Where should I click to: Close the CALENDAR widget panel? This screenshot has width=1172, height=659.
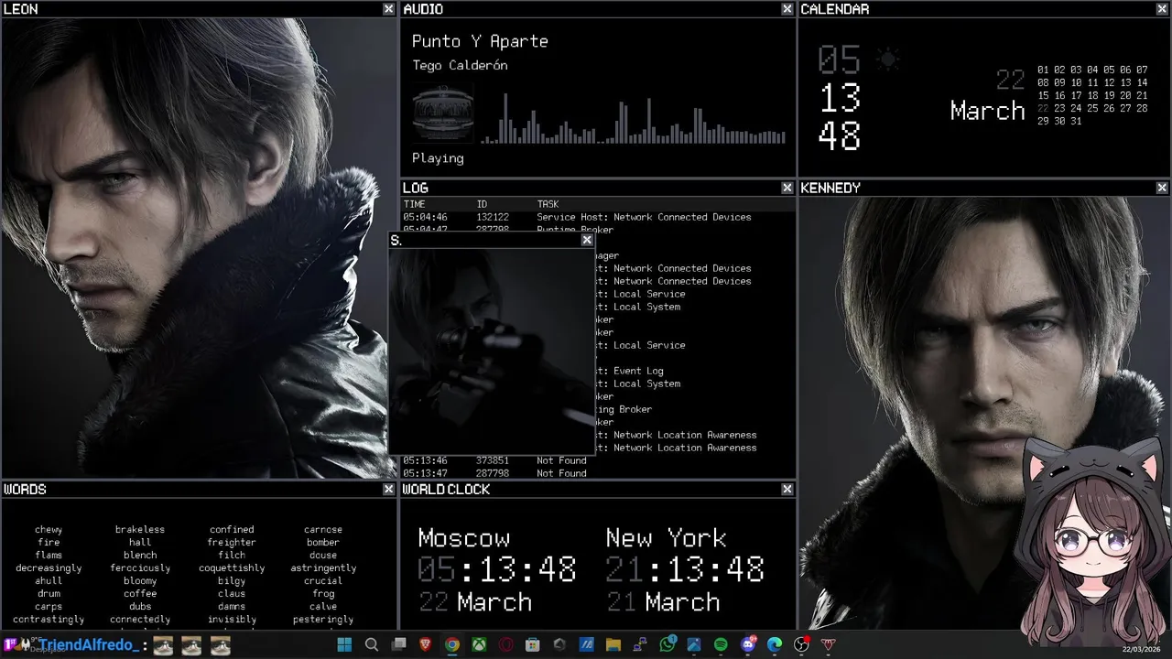pyautogui.click(x=1162, y=8)
